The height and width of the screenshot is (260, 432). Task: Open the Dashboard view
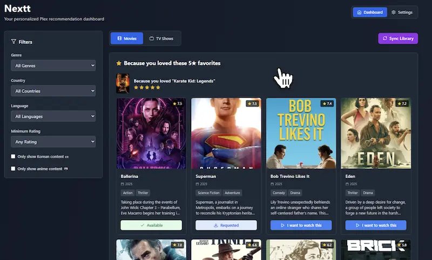pos(370,12)
